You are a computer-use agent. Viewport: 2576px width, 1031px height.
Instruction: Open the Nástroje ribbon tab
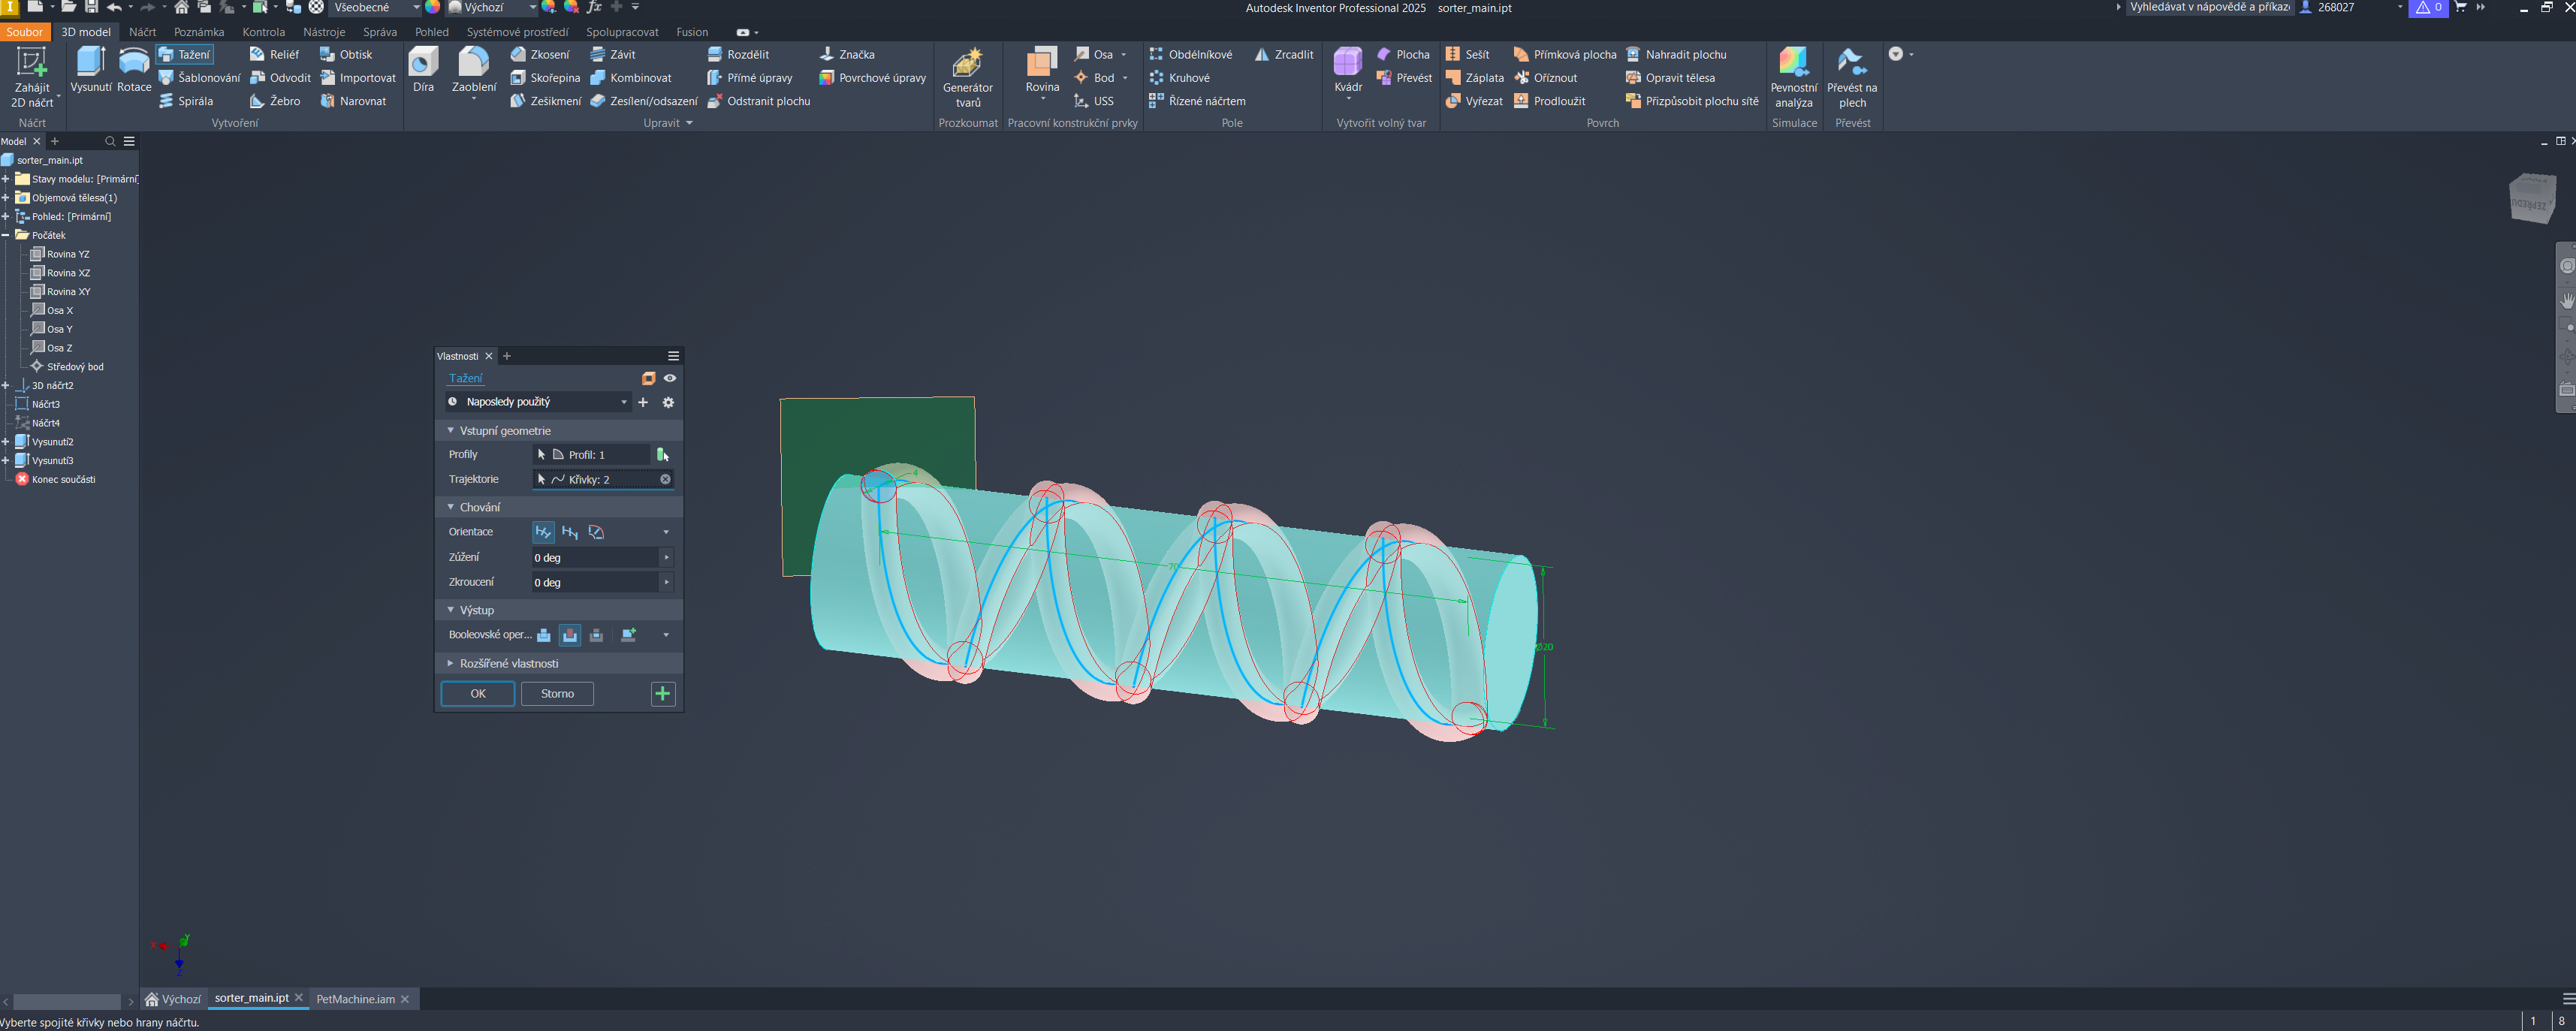click(324, 32)
